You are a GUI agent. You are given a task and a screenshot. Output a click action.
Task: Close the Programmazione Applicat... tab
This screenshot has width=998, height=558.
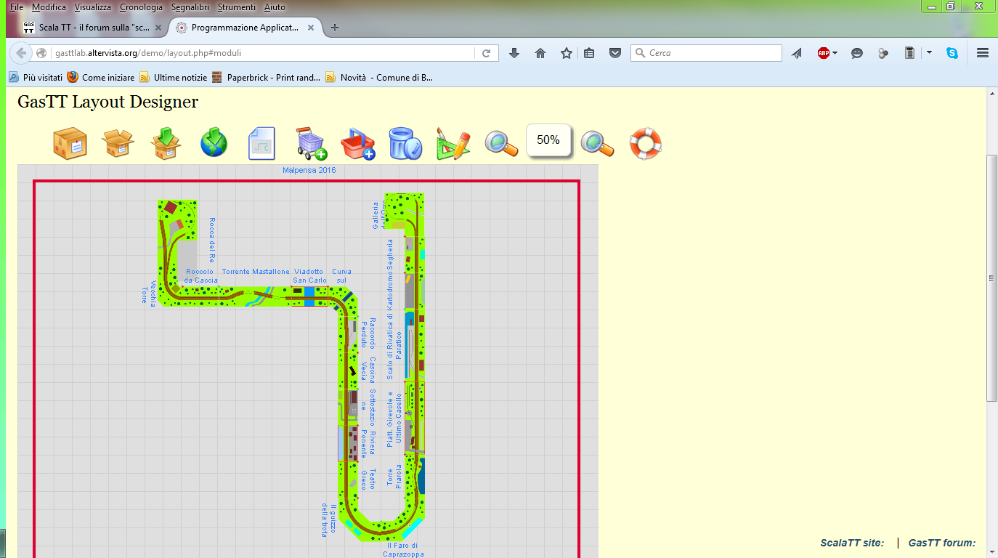click(x=311, y=28)
